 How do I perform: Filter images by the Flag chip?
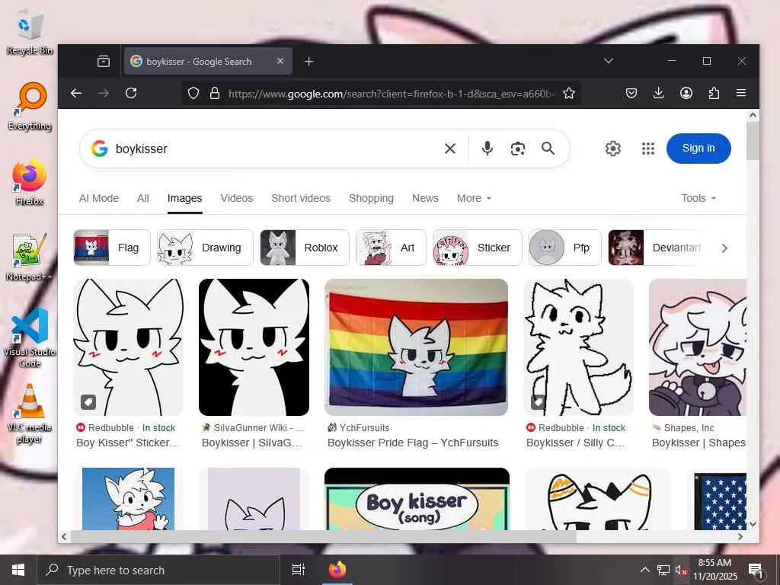click(x=112, y=248)
